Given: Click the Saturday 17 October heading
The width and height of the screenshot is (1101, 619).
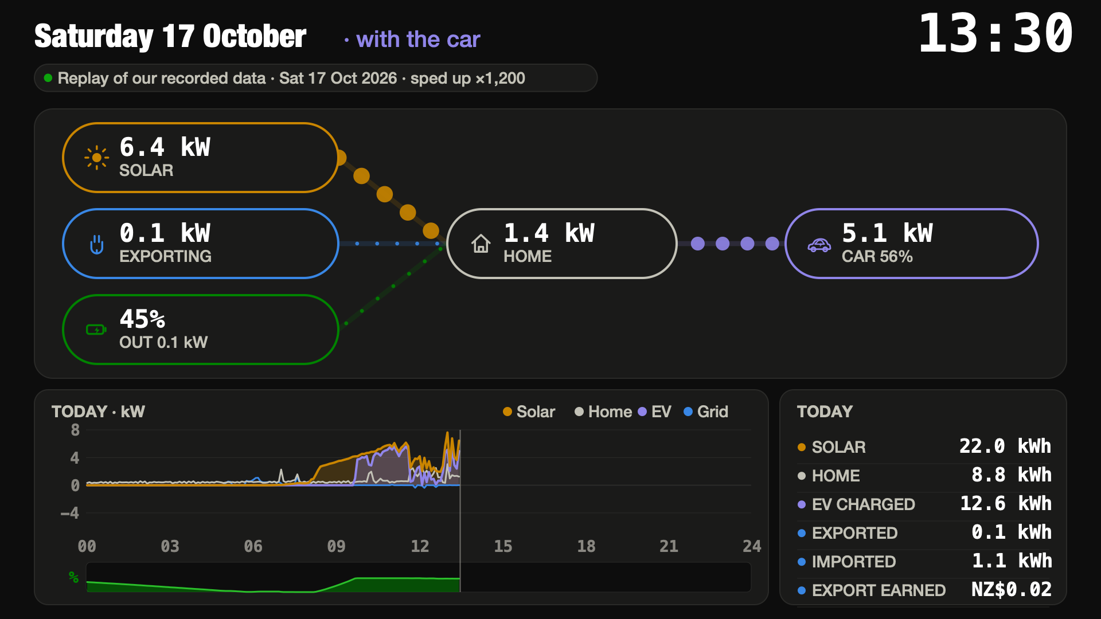Looking at the screenshot, I should point(170,37).
